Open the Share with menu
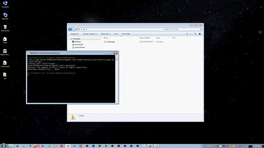This screenshot has width=264, height=148. (x=106, y=34)
